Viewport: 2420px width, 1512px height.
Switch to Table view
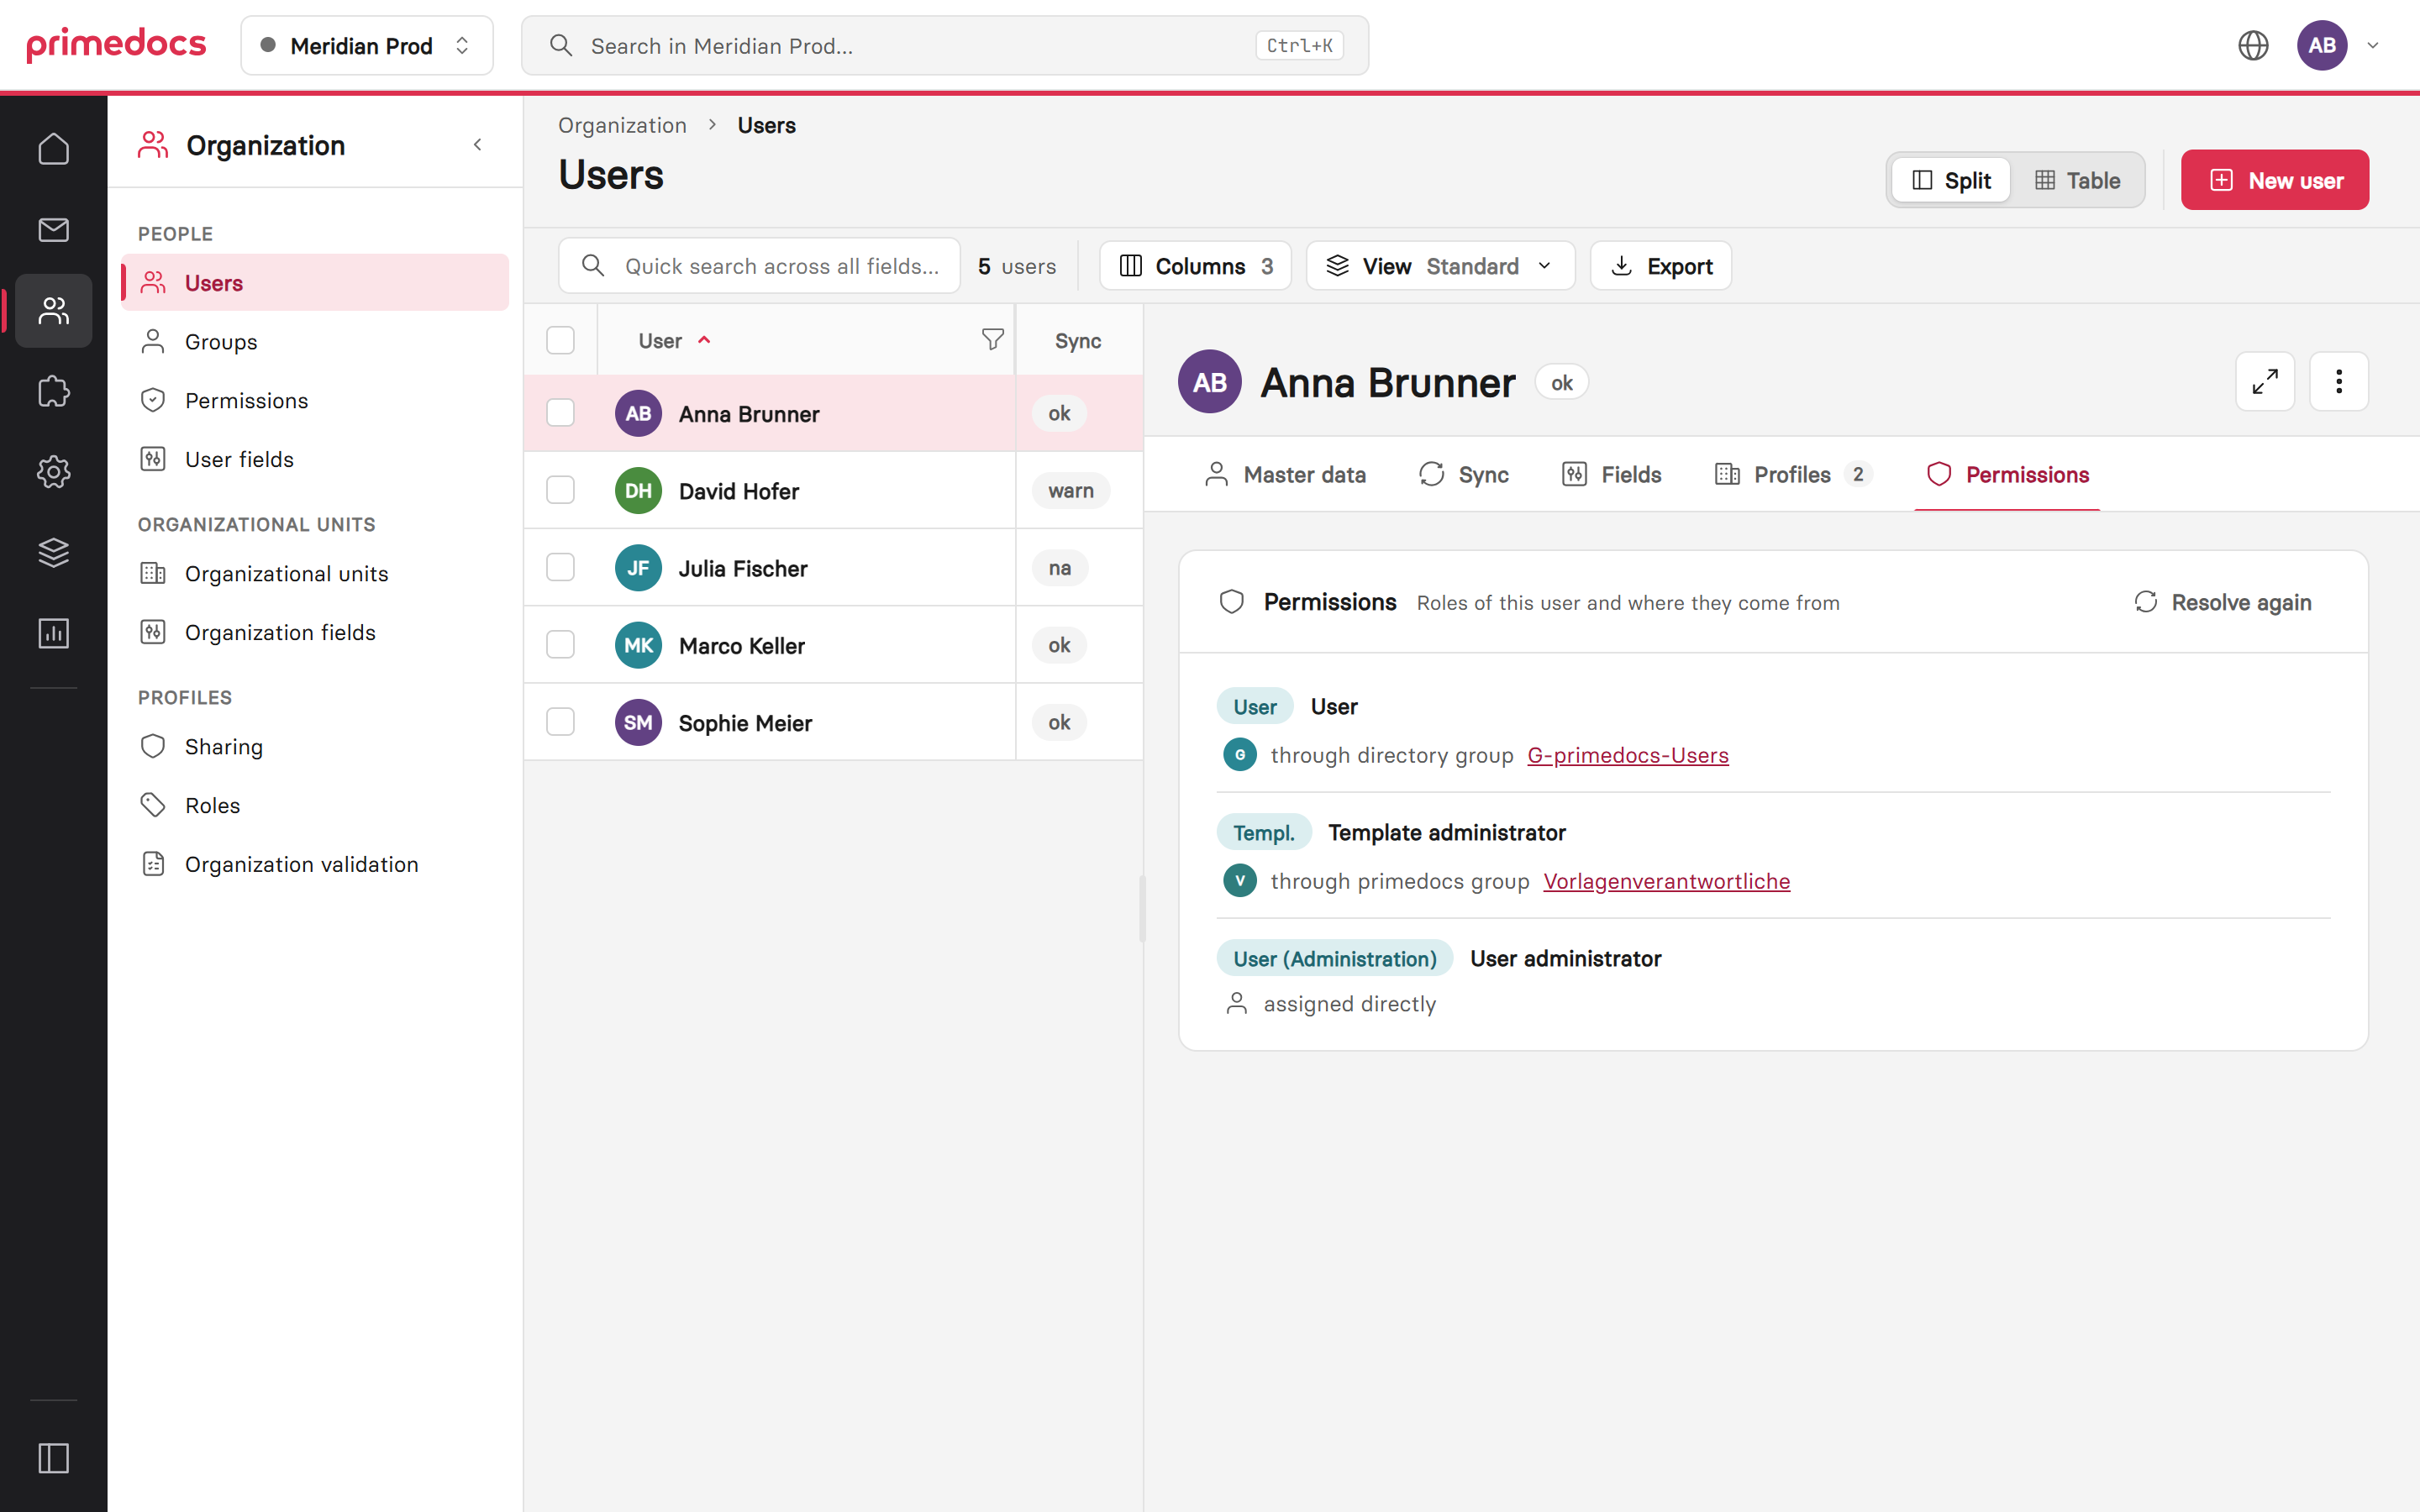pos(2077,180)
